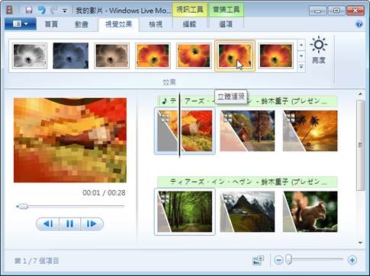This screenshot has height=276, width=370.
Task: Select the palm tree sunset clip
Action: 310,131
